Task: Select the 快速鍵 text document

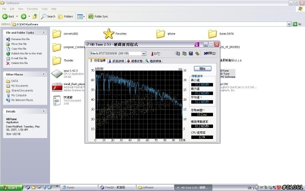Action: click(57, 101)
